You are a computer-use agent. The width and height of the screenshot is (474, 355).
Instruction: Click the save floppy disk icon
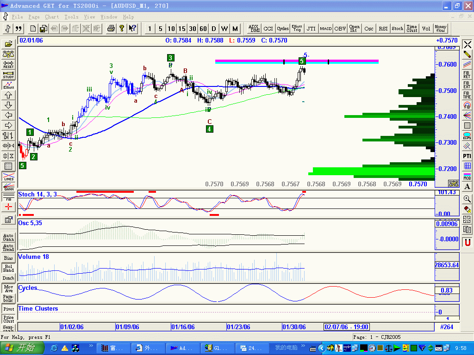click(43, 29)
